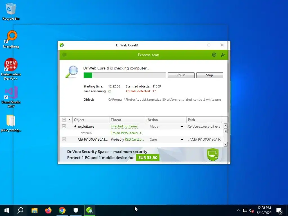Collapse the exploit.exe tree node

[75, 126]
